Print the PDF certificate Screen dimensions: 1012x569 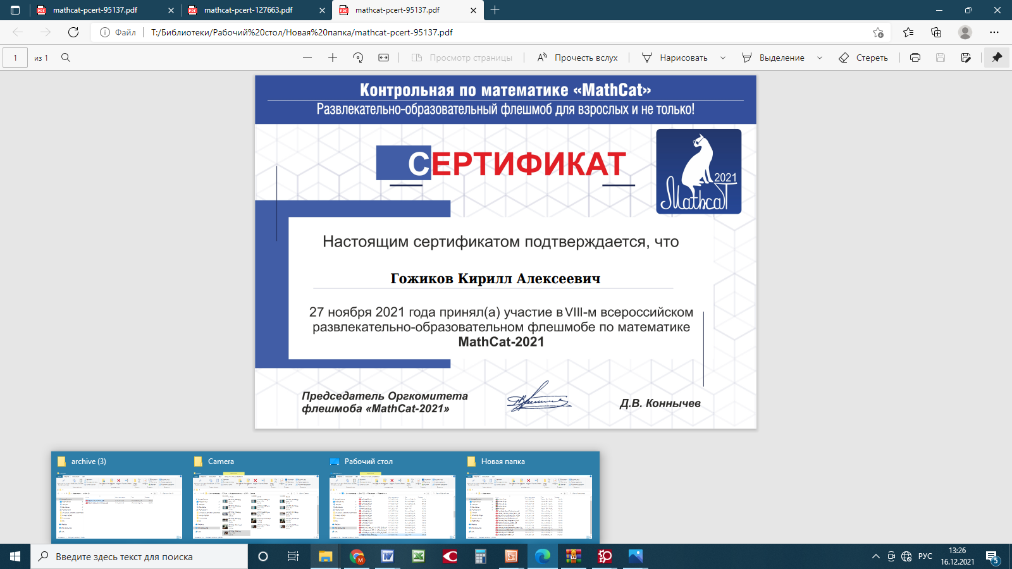[x=915, y=58]
